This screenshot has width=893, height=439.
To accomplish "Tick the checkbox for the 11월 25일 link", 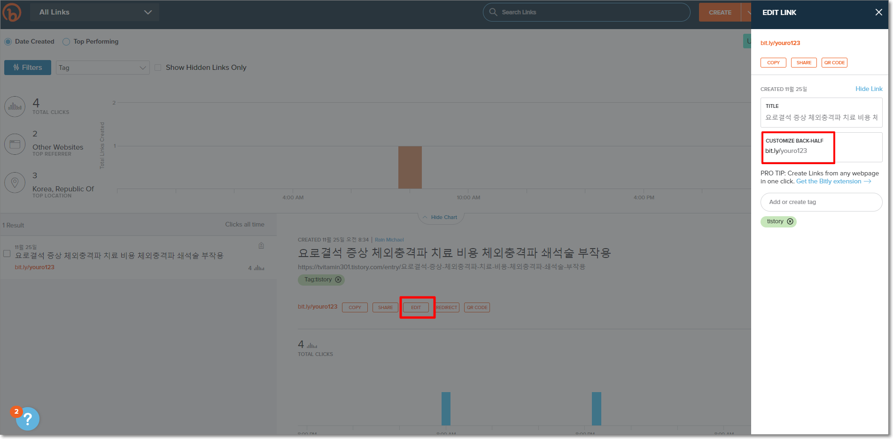I will [x=7, y=254].
